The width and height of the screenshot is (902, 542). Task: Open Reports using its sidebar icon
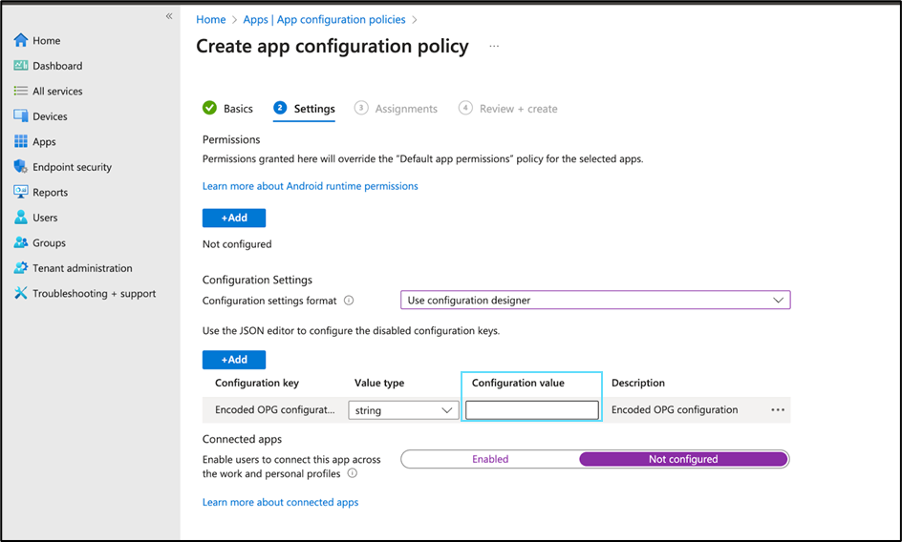tap(21, 192)
